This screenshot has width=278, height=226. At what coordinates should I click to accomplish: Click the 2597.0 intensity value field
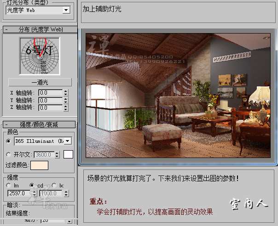[20, 193]
